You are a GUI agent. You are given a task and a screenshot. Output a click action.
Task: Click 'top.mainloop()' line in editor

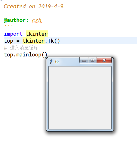click(x=26, y=55)
